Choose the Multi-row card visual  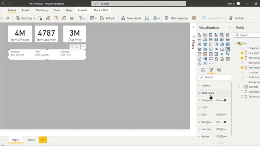tap(227, 49)
